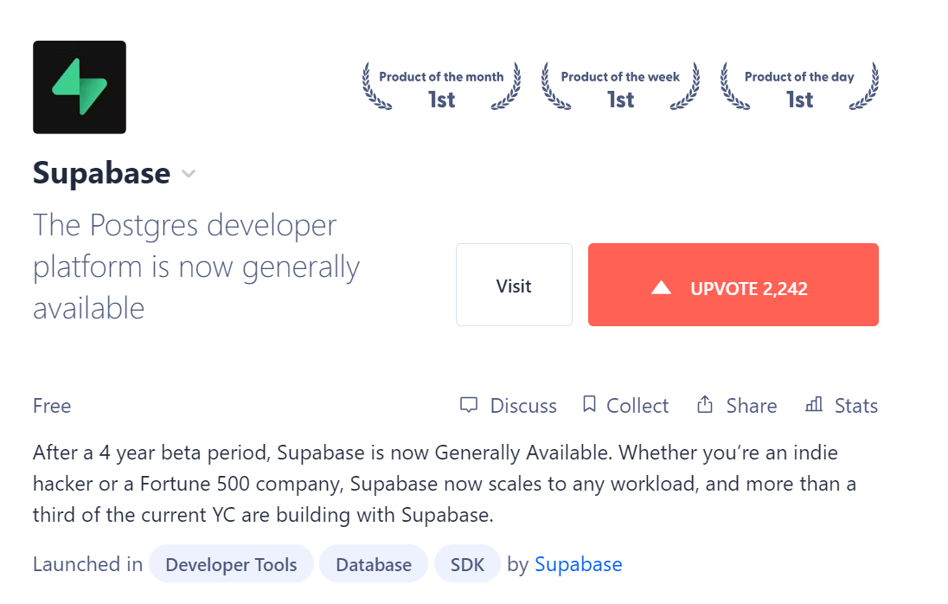This screenshot has height=604, width=948.
Task: Open the SDK topic tag
Action: (467, 565)
